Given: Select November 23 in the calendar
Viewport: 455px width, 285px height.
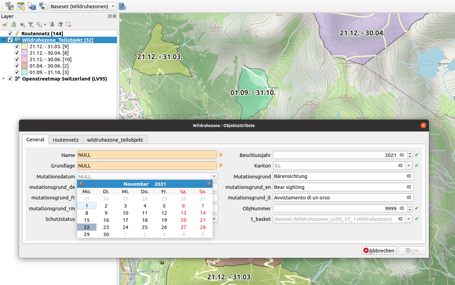Looking at the screenshot, I should [106, 227].
